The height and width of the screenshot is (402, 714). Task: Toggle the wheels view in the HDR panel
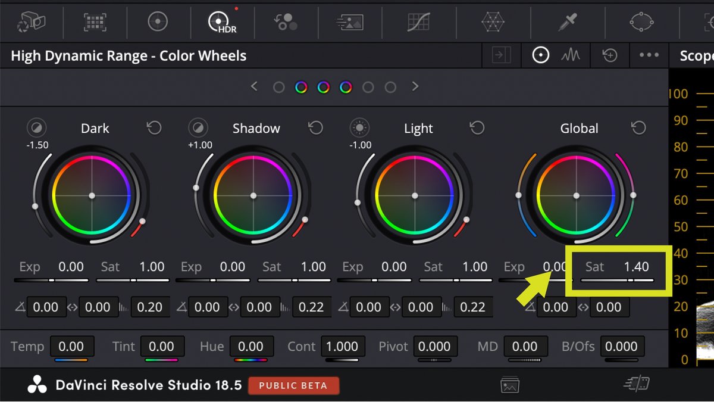540,55
